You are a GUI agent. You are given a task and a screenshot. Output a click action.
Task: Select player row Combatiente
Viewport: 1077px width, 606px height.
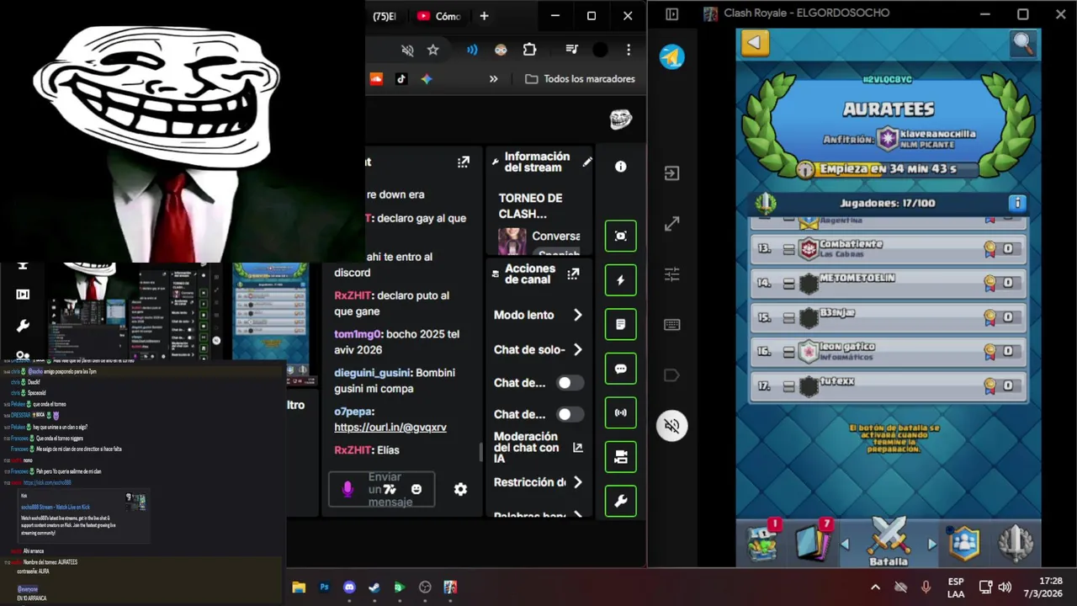pos(888,249)
